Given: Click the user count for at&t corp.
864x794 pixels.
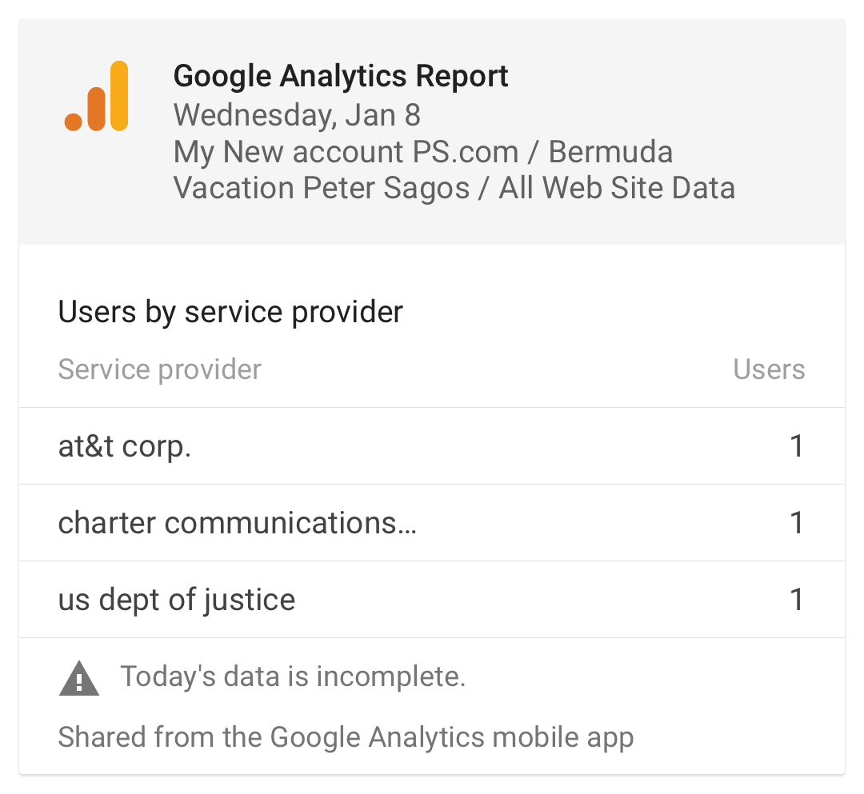Looking at the screenshot, I should coord(796,446).
